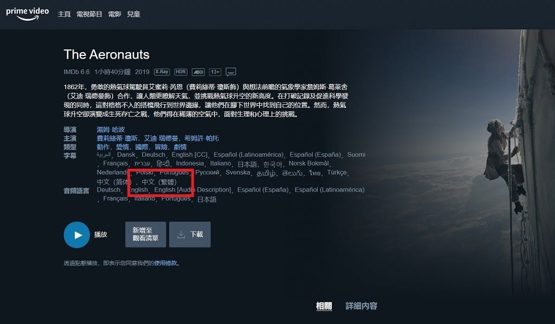Viewport: 555px width, 324px height.
Task: Click the download arrow icon
Action: click(181, 234)
